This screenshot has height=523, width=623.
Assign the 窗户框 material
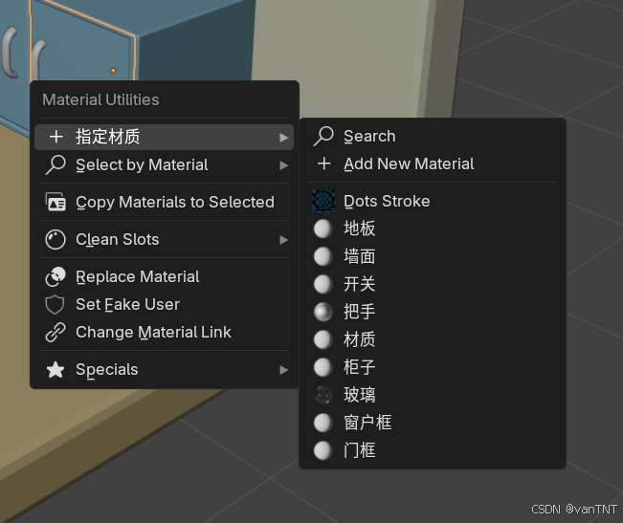(433, 424)
